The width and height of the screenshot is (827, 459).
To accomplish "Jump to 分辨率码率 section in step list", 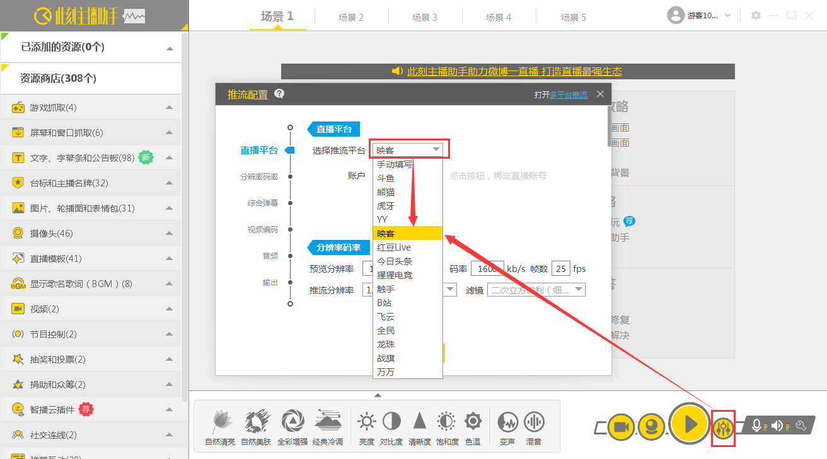I will tap(258, 177).
